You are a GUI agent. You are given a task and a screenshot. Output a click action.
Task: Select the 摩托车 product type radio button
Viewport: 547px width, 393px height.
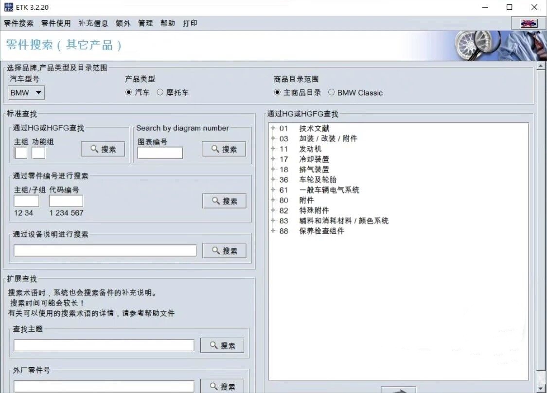click(160, 92)
